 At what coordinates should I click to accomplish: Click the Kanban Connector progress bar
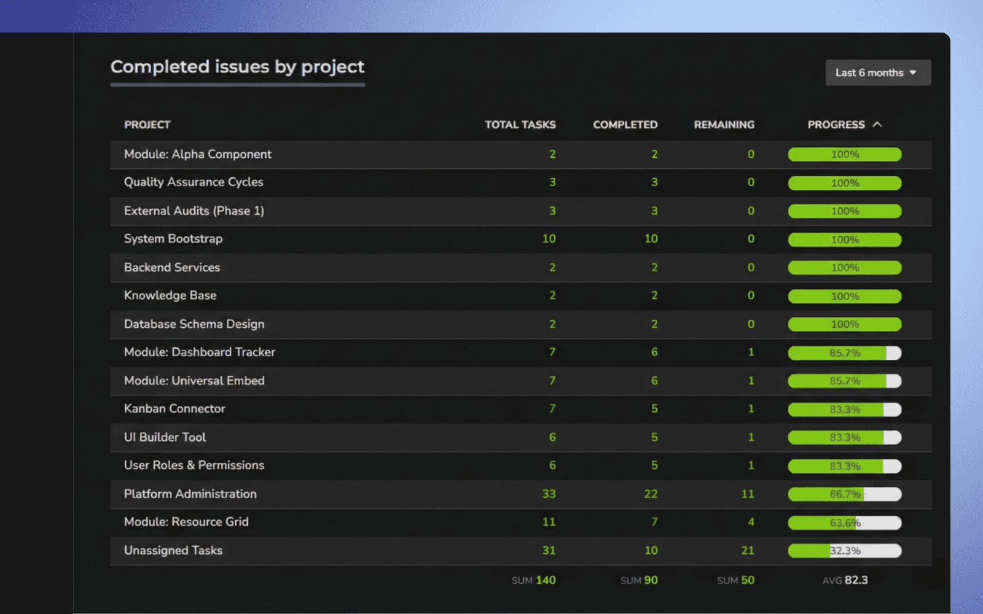[x=844, y=409]
